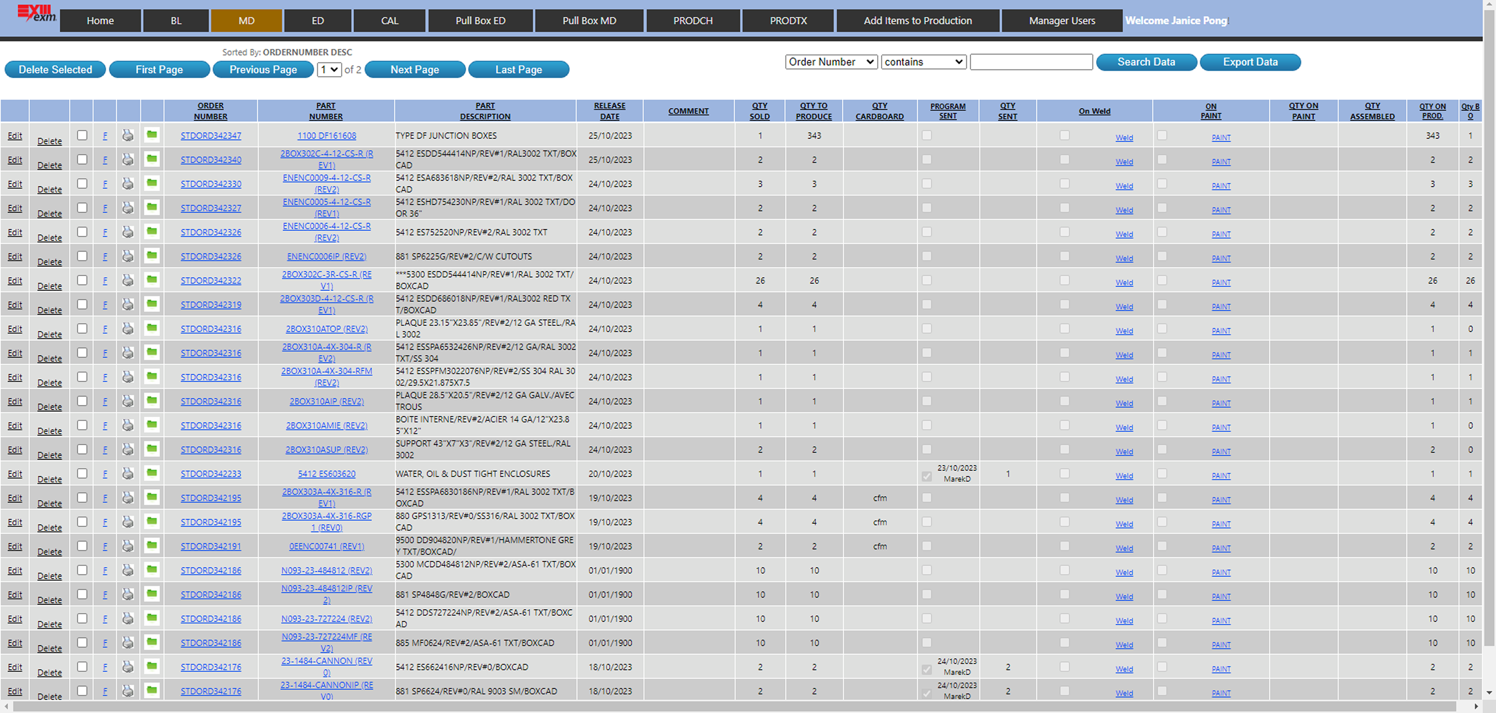Switch to the Pull Box ED tab
1496x713 pixels.
(480, 21)
